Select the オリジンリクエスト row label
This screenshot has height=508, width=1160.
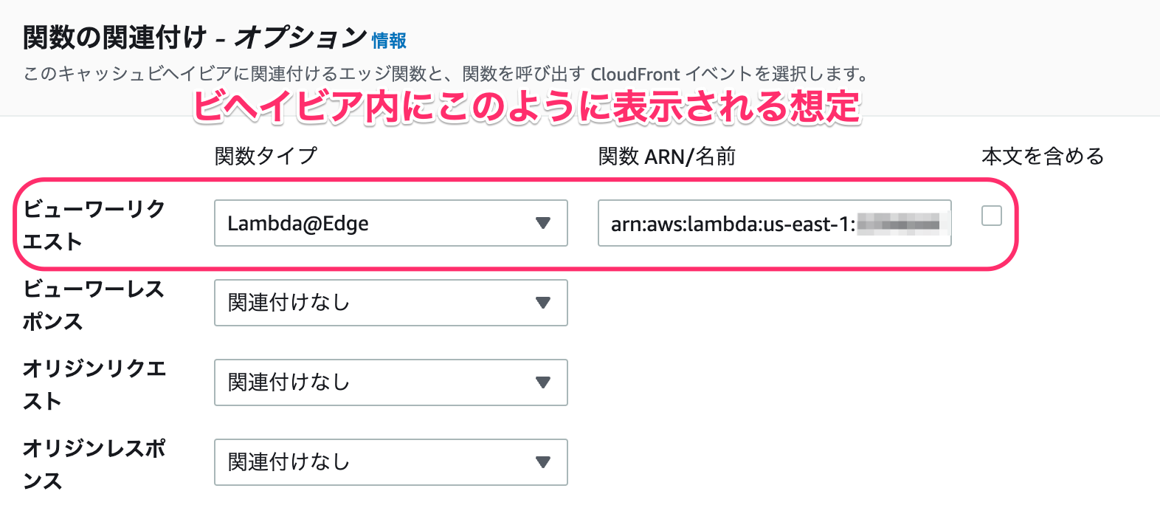(x=94, y=385)
